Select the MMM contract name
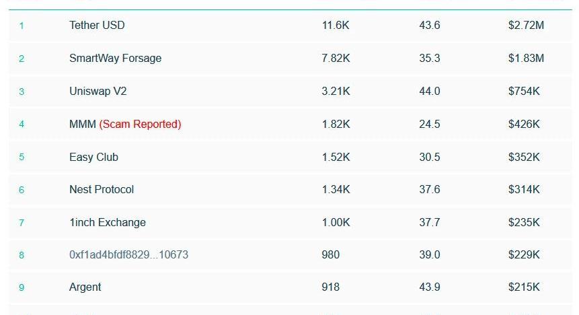This screenshot has height=315, width=579. 82,125
